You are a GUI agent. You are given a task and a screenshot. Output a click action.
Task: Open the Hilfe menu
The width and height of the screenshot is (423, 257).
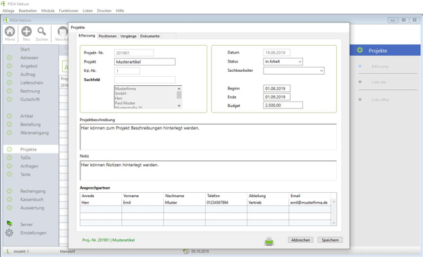pos(120,11)
